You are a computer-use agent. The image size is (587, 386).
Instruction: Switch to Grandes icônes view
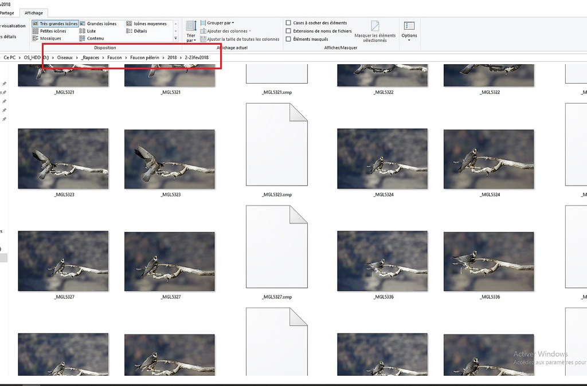point(98,24)
